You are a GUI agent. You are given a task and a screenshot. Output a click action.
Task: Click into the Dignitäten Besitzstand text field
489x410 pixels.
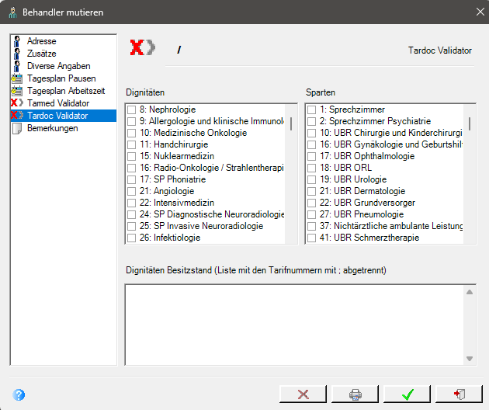click(x=295, y=325)
